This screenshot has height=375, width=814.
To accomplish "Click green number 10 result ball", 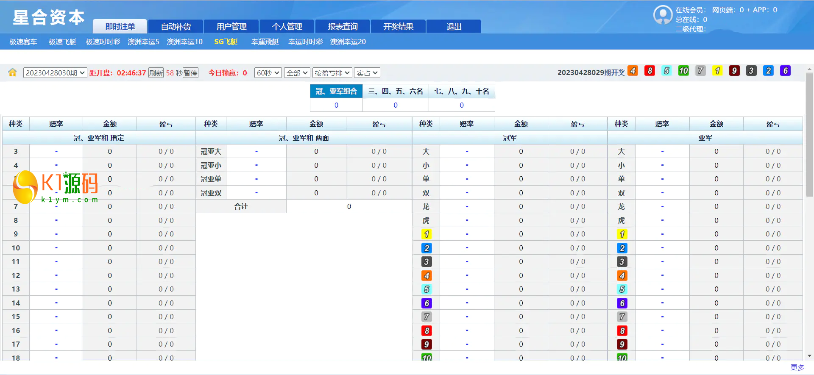I will click(x=683, y=71).
